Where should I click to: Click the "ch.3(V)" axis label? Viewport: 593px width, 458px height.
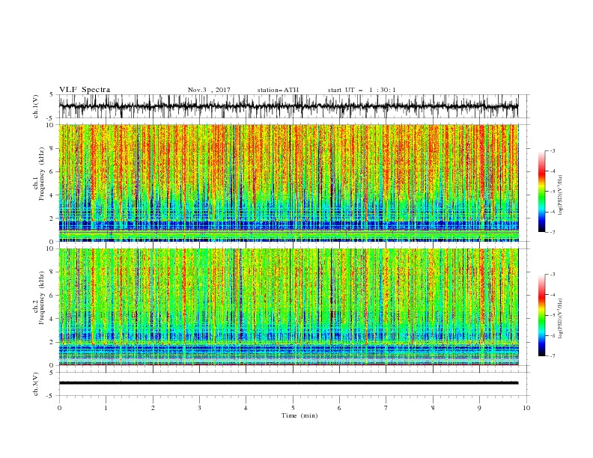[x=36, y=384]
